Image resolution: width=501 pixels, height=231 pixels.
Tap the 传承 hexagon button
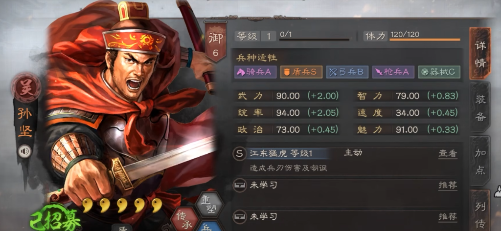[x=185, y=218]
